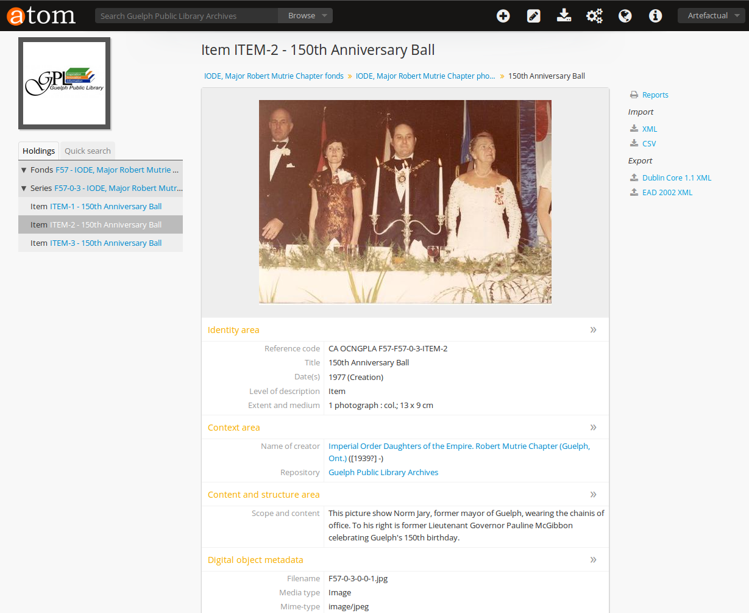Click the search archives input field
Viewport: 749px width, 613px height.
coord(186,16)
